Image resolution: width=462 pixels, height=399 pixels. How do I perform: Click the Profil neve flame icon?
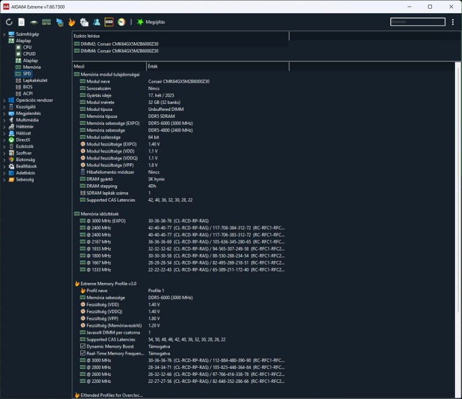click(x=83, y=290)
